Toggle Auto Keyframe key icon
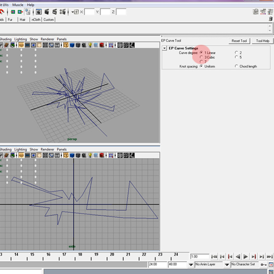The height and width of the screenshot is (274, 274). tap(264, 265)
